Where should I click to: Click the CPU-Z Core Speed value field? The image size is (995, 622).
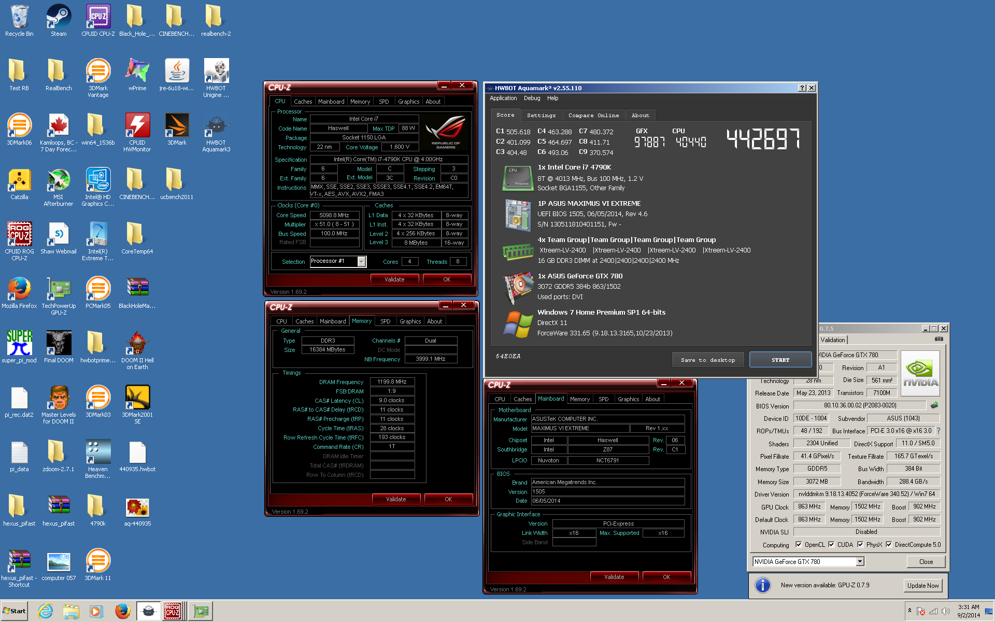[334, 215]
